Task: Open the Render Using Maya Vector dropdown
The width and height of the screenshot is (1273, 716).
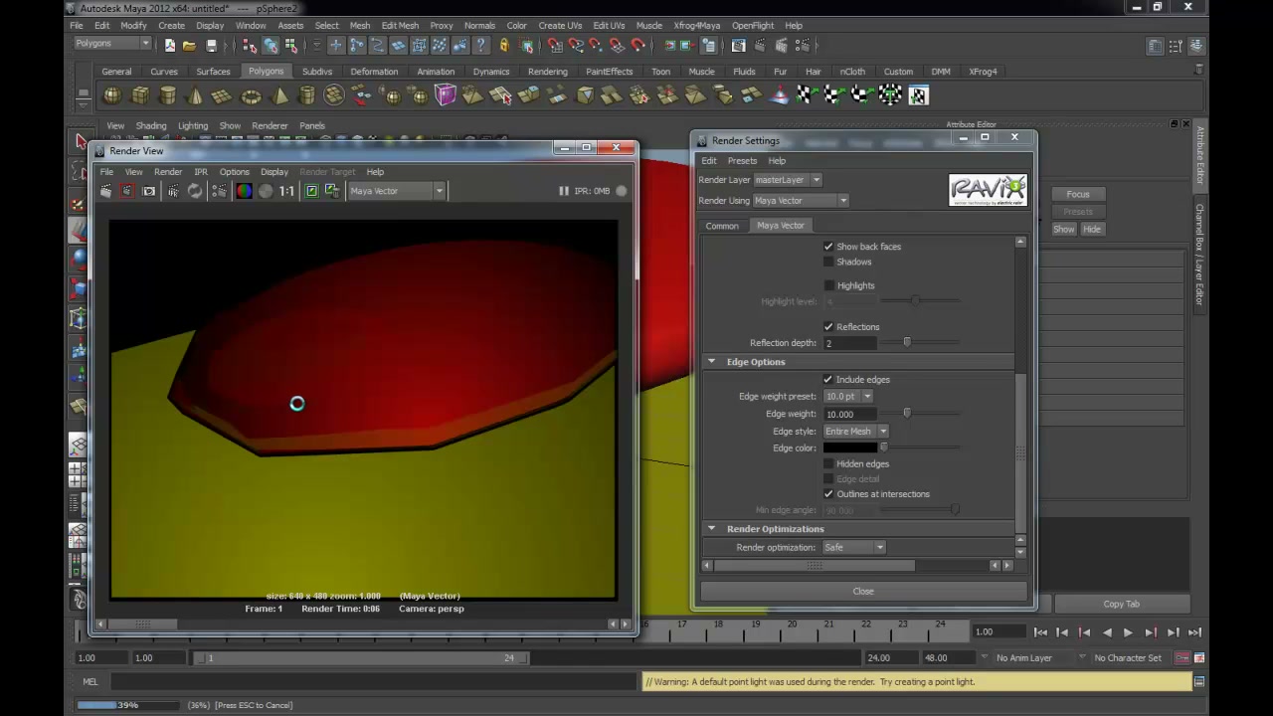Action: click(x=801, y=201)
